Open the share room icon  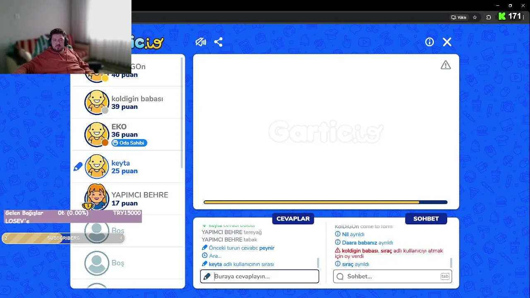point(219,42)
